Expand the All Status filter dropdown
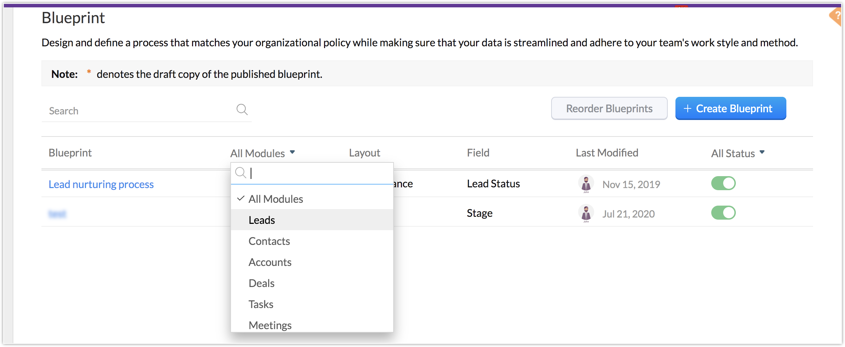This screenshot has height=347, width=845. [737, 153]
